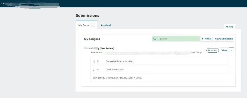Click the Accept stage badge
The height and width of the screenshot is (98, 247).
(x=212, y=51)
